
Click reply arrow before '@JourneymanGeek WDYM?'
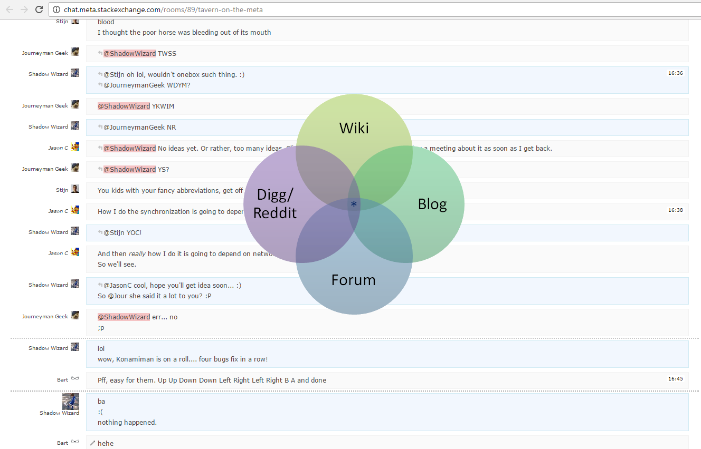(100, 85)
